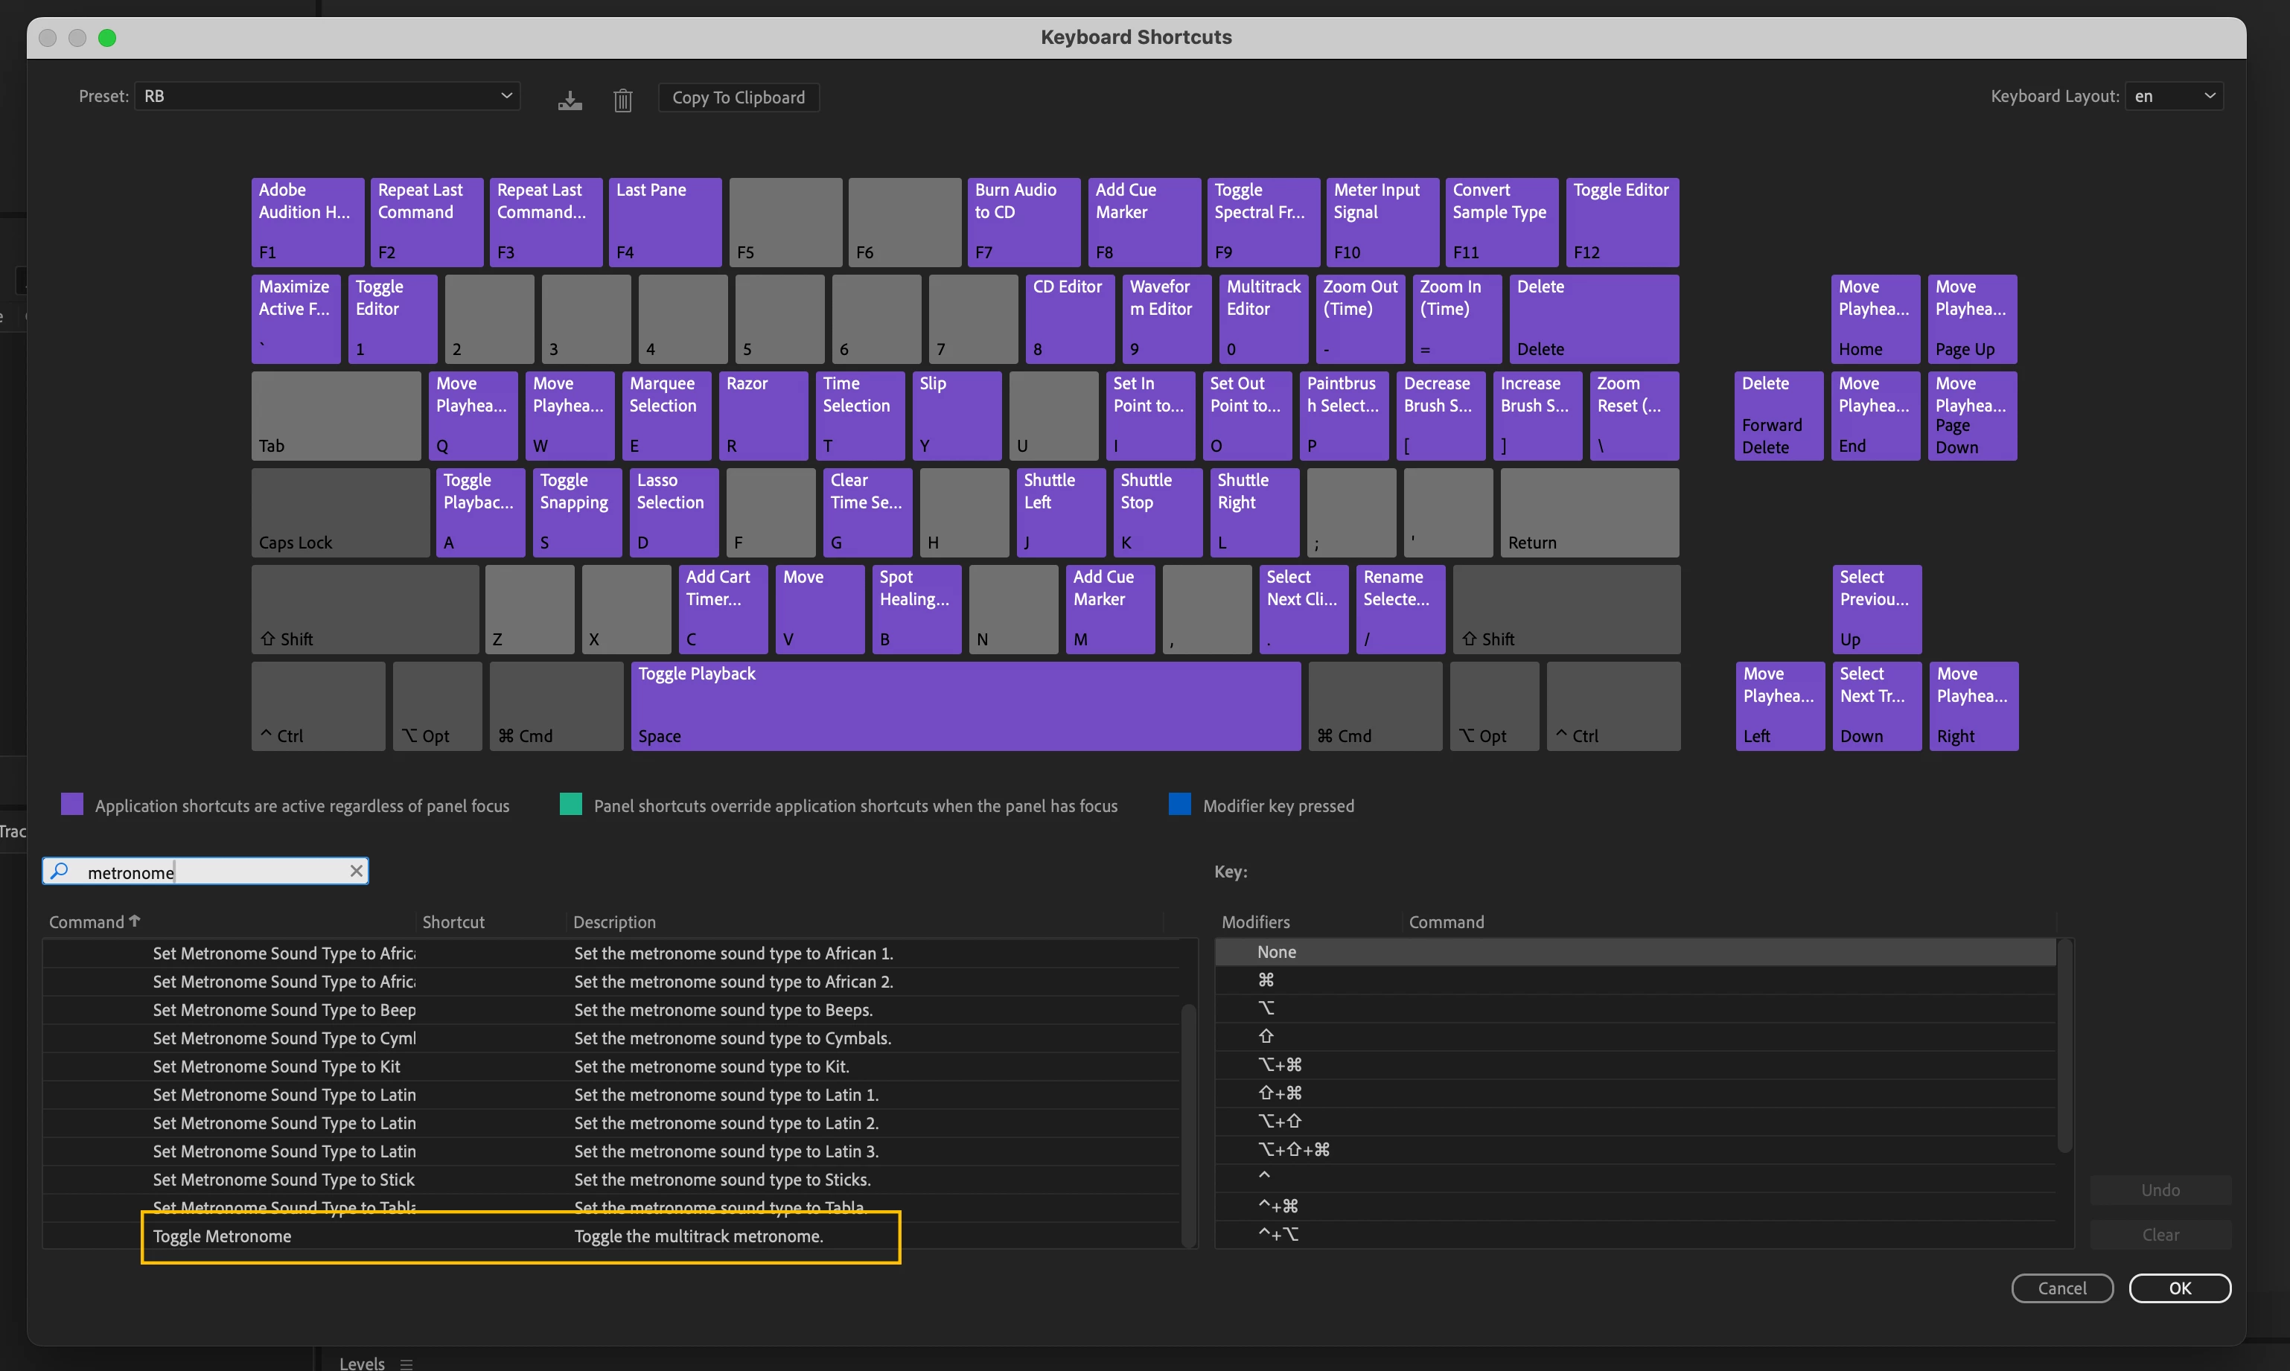Click the J key Shuttle Left
The width and height of the screenshot is (2290, 1371).
point(1060,513)
